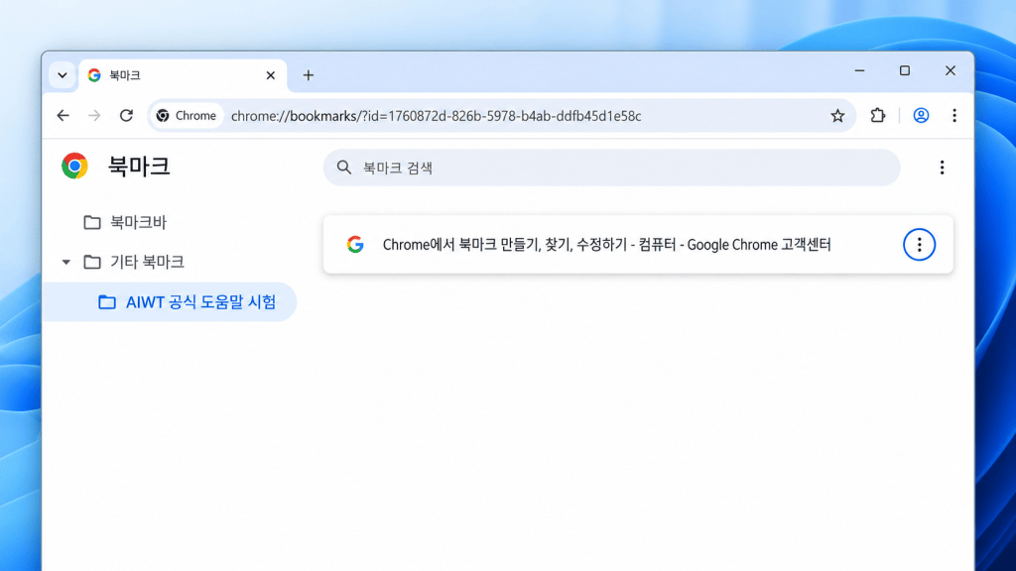Image resolution: width=1016 pixels, height=571 pixels.
Task: Bookmark this page with star icon
Action: coord(837,115)
